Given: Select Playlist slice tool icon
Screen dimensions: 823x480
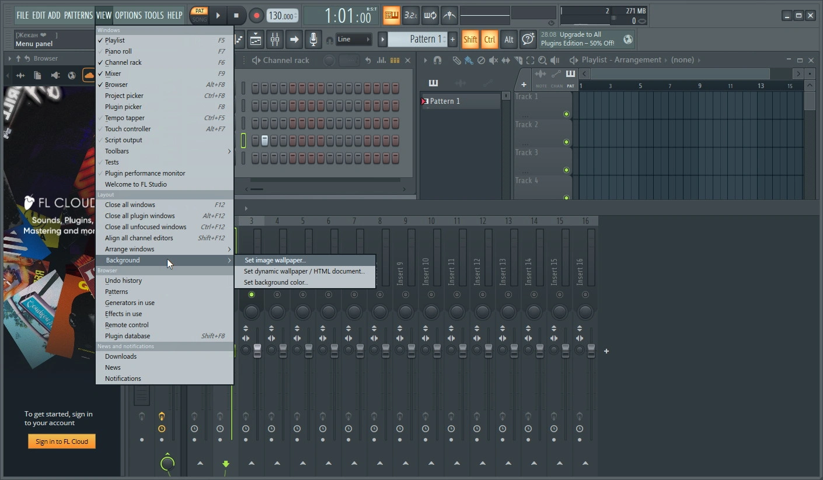Looking at the screenshot, I should pos(518,60).
